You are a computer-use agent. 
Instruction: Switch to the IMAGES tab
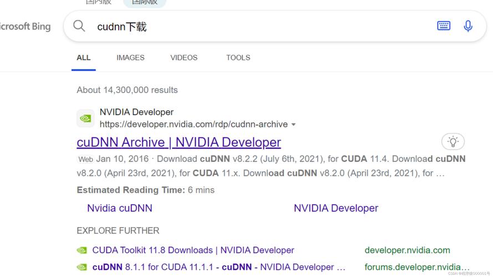pos(130,58)
